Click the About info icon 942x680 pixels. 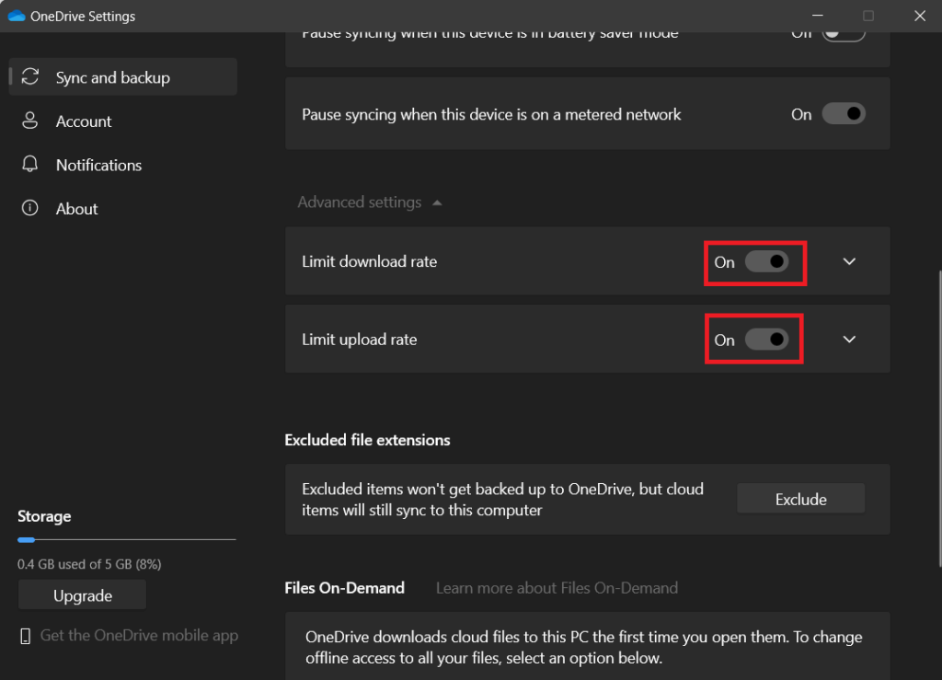30,209
